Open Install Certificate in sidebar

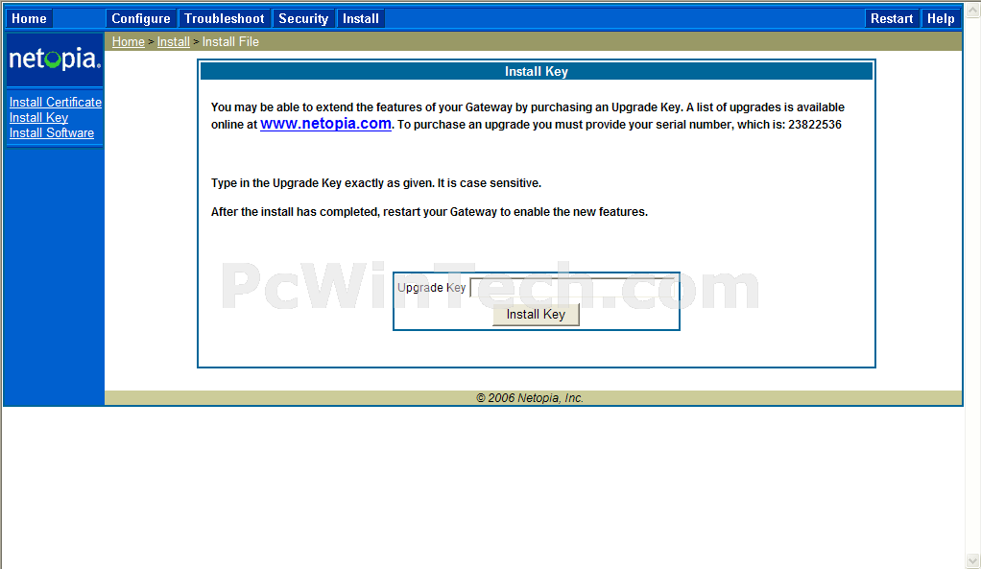pos(55,102)
